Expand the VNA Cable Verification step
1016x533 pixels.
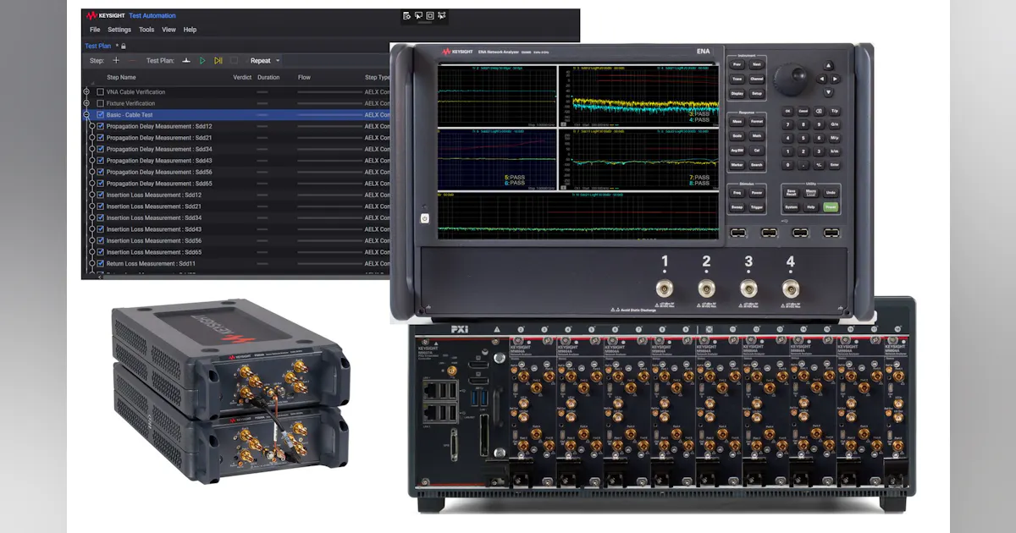coord(86,92)
